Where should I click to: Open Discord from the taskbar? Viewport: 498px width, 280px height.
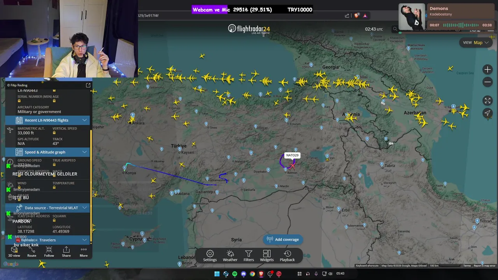[244, 274]
